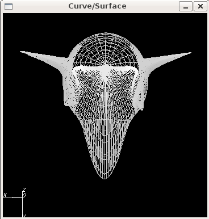The height and width of the screenshot is (219, 209).
Task: Click the vertical y-axis line of indicator
Action: [x=23, y=207]
